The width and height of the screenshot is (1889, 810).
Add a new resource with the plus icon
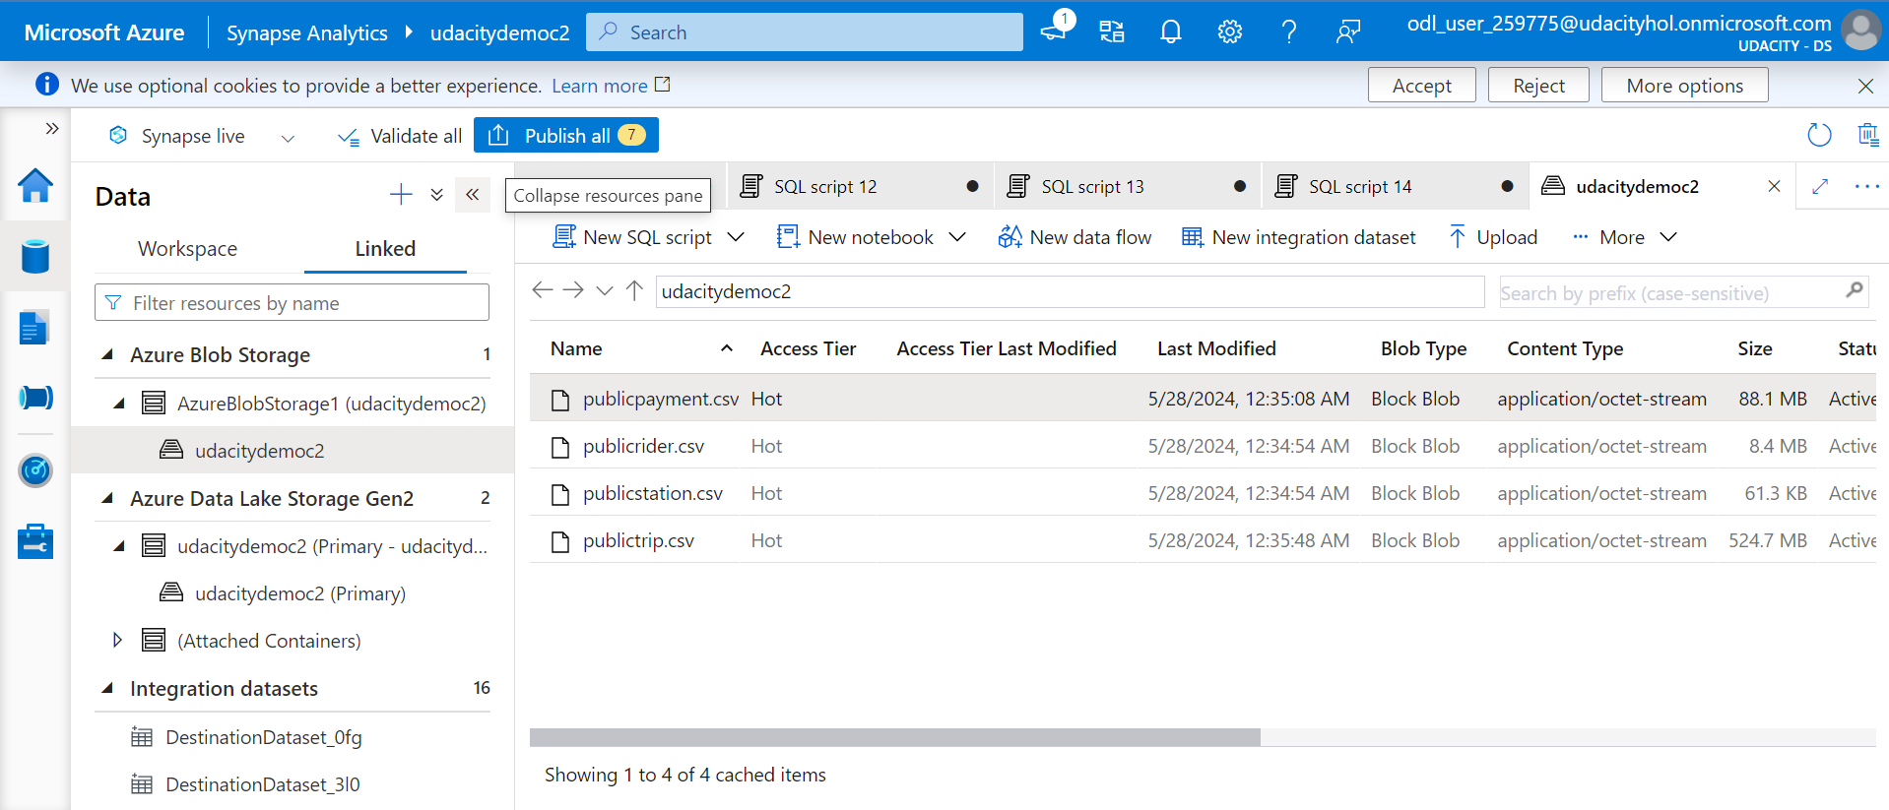coord(401,194)
